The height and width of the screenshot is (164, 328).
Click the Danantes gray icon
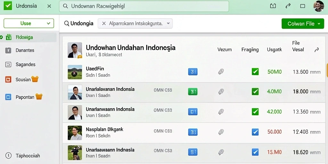8,50
